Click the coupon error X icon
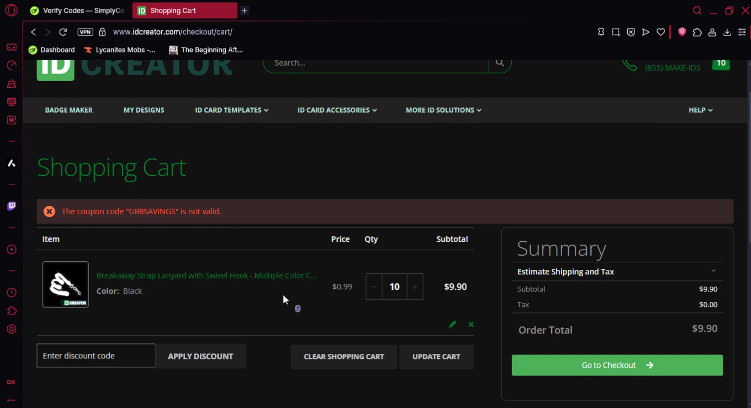This screenshot has width=751, height=408. click(49, 212)
